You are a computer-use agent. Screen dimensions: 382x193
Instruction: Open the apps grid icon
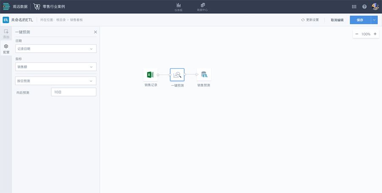tap(354, 7)
